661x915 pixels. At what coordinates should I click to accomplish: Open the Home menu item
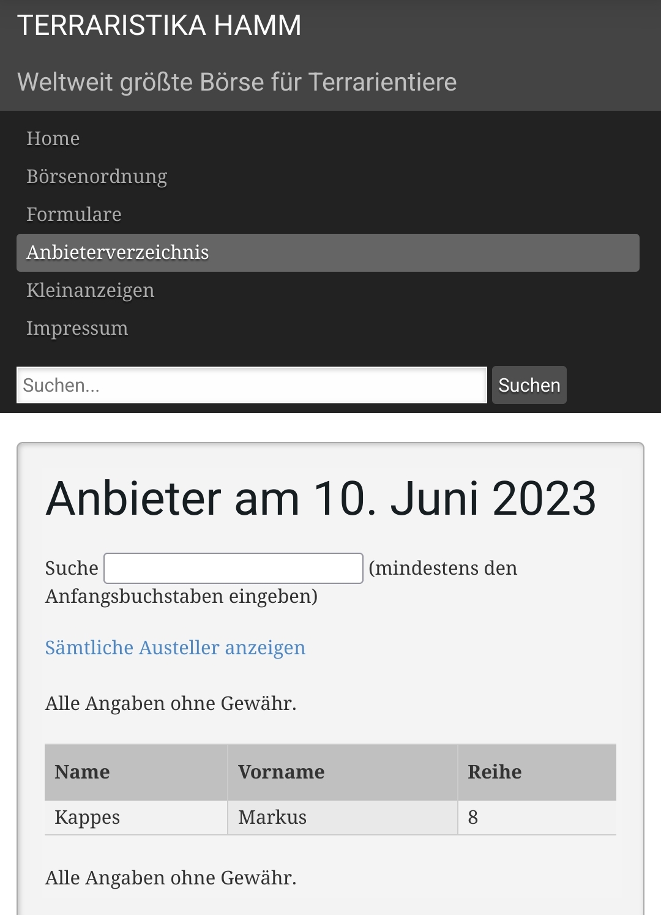pos(53,139)
